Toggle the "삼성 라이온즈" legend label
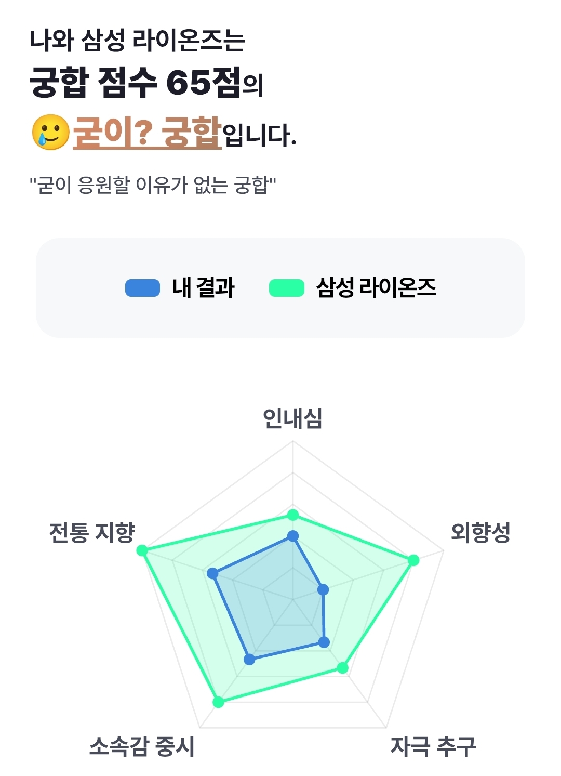 point(376,288)
